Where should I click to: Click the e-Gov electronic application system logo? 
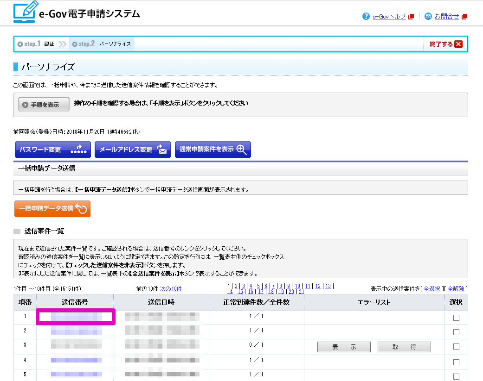click(x=77, y=12)
